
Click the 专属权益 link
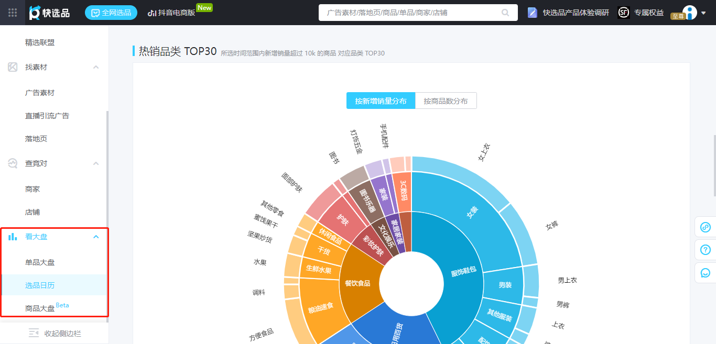pyautogui.click(x=649, y=13)
